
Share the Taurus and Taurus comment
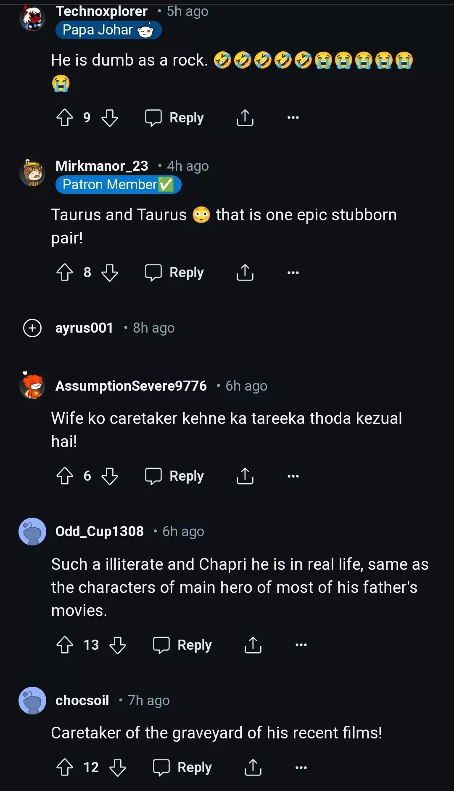pyautogui.click(x=245, y=272)
